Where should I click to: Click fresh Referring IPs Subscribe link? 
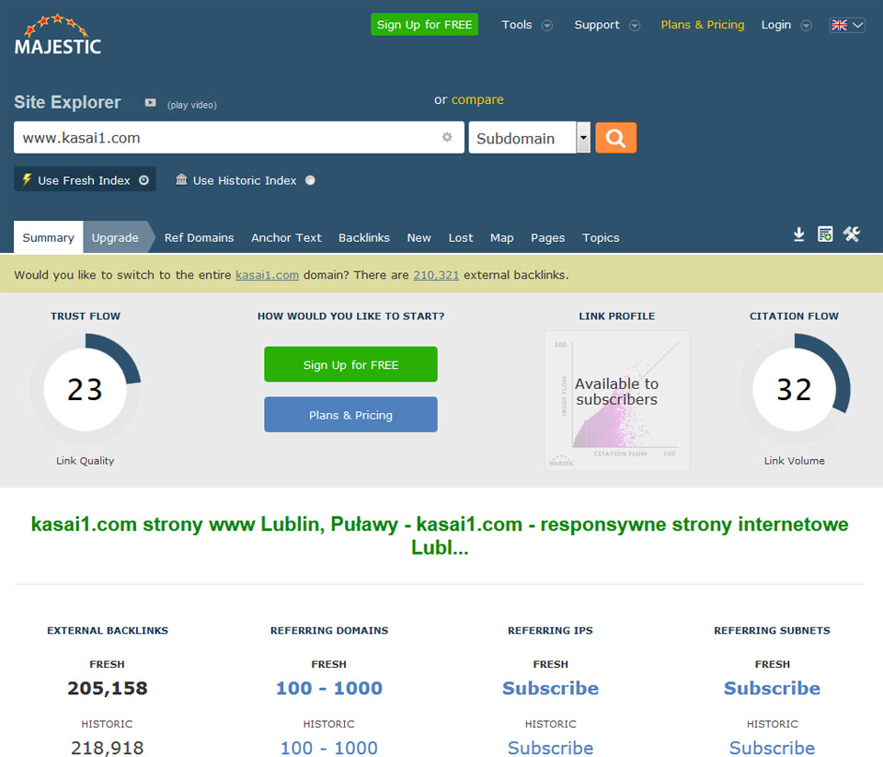tap(550, 688)
